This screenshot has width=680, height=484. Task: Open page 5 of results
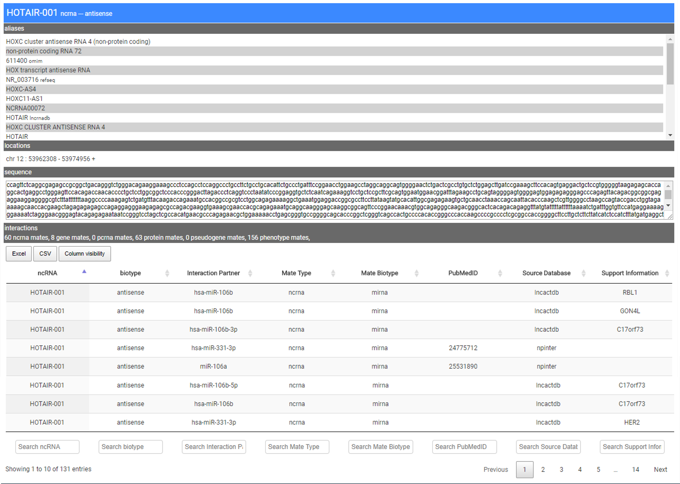click(598, 469)
